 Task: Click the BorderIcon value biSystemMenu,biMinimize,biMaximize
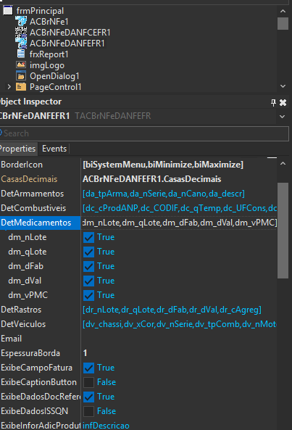(163, 165)
